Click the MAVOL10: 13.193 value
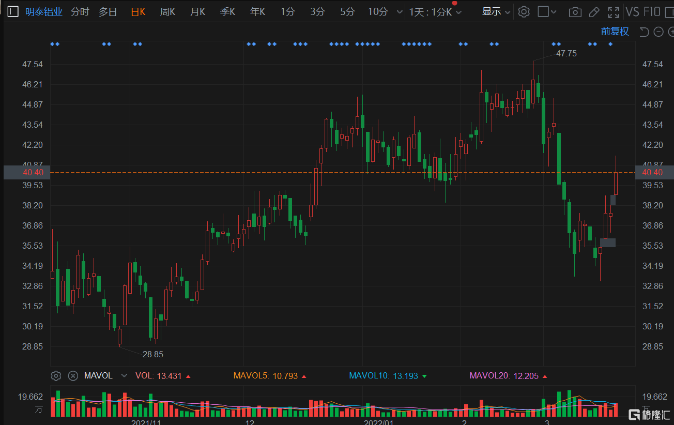The height and width of the screenshot is (425, 674). click(384, 376)
